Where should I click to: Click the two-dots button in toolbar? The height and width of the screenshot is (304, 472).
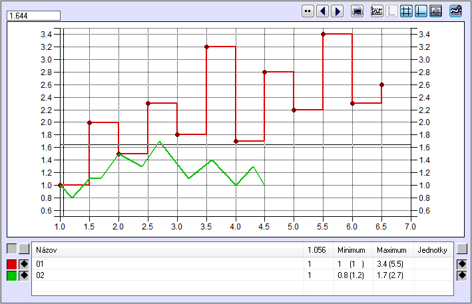308,11
